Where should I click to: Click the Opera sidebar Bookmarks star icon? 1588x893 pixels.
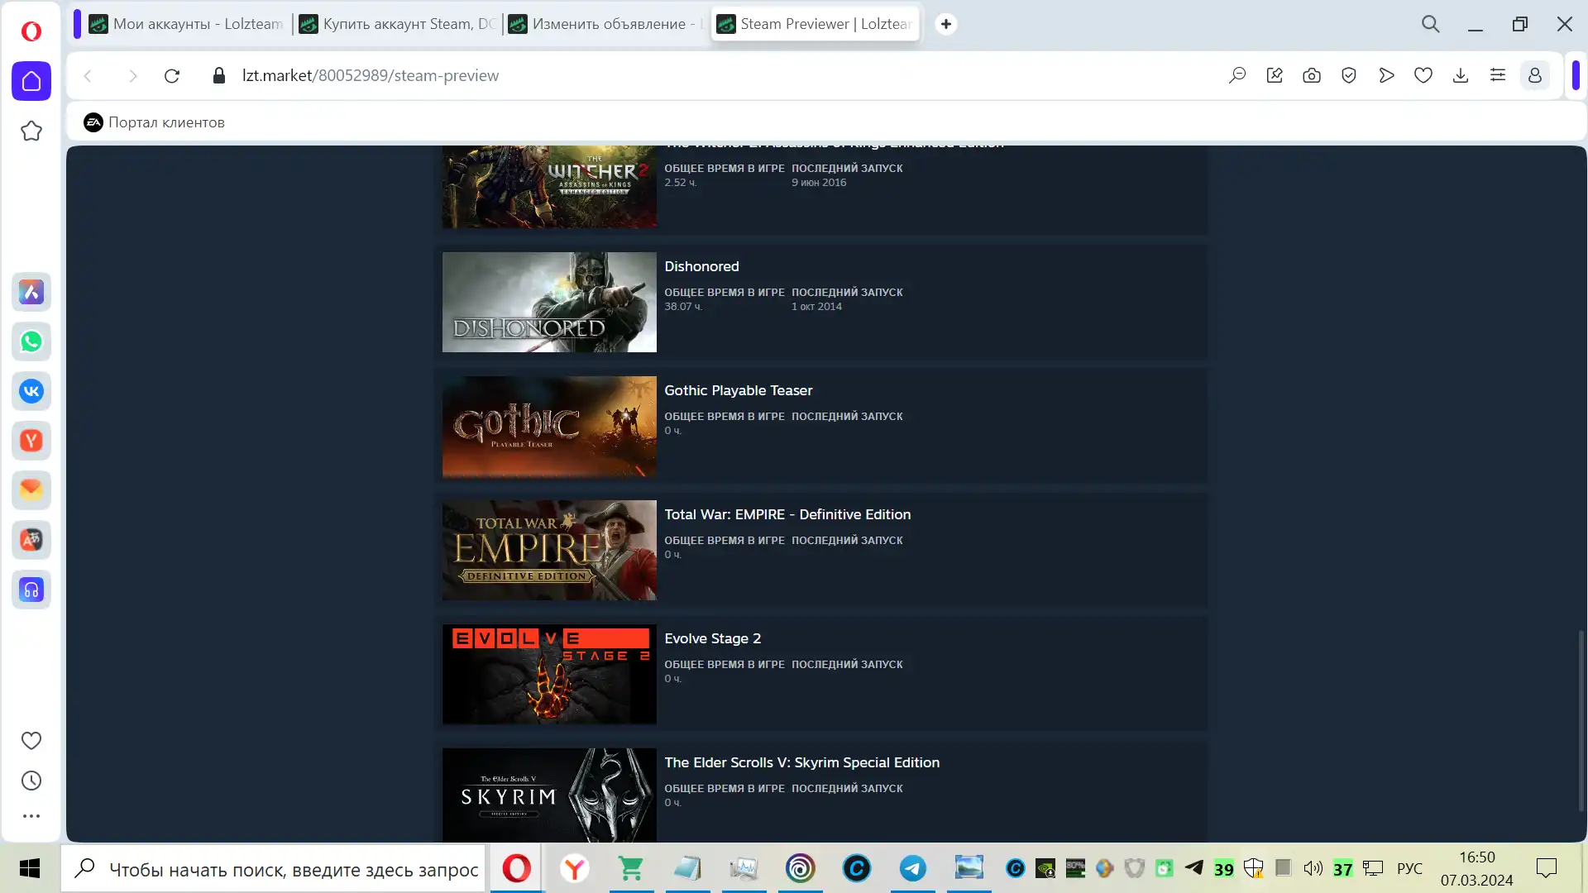tap(31, 131)
